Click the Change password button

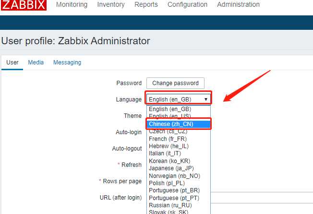[175, 83]
